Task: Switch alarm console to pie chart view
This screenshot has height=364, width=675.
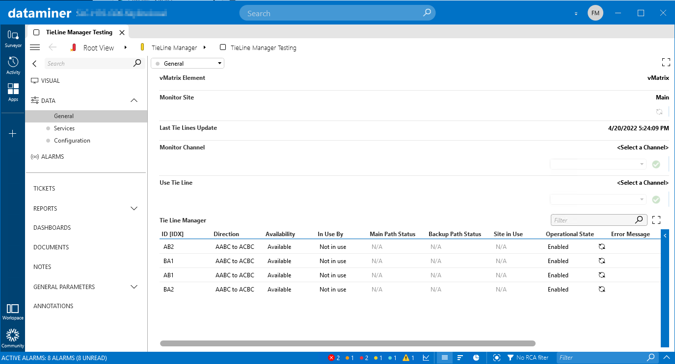Action: tap(476, 358)
